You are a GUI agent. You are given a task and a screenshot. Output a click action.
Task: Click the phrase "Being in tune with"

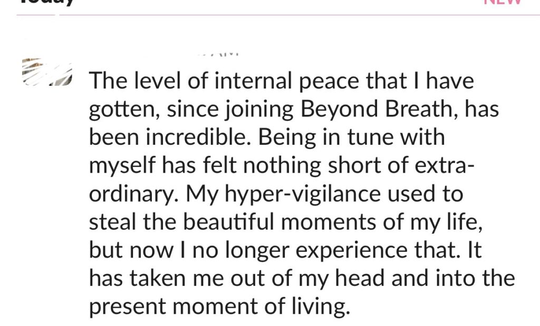coord(351,137)
